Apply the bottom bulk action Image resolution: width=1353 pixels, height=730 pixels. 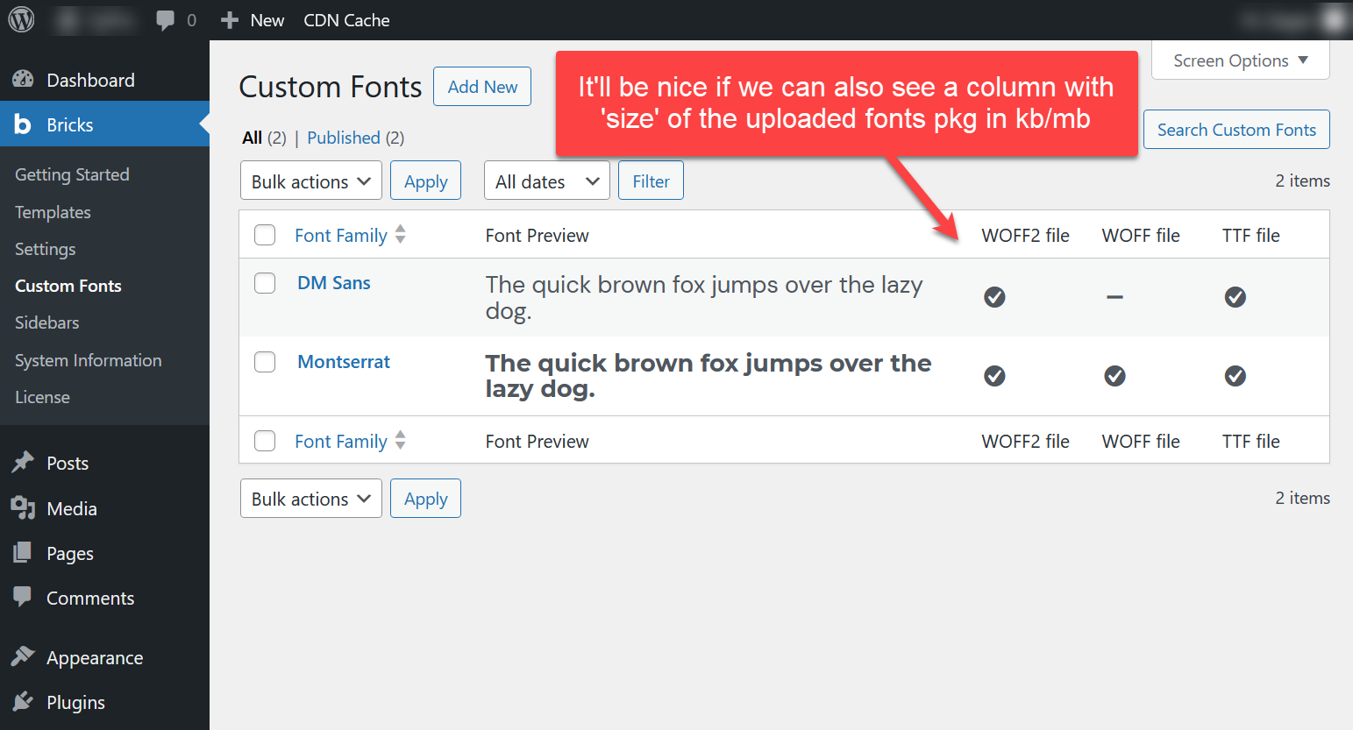click(x=425, y=498)
